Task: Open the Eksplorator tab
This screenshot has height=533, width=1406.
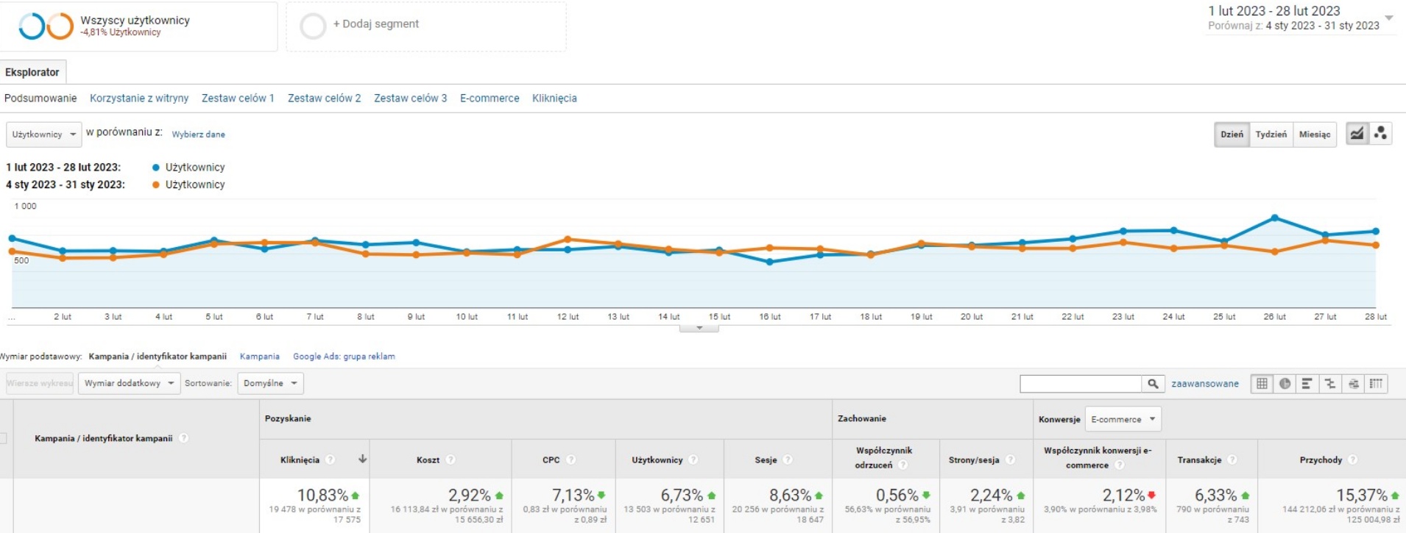Action: [x=32, y=72]
